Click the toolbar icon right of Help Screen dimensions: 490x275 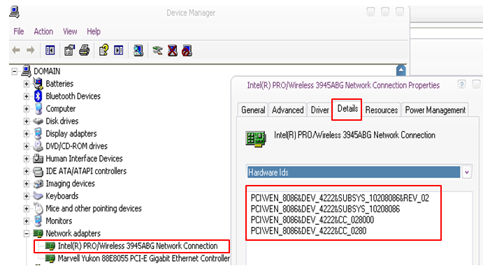(x=118, y=50)
